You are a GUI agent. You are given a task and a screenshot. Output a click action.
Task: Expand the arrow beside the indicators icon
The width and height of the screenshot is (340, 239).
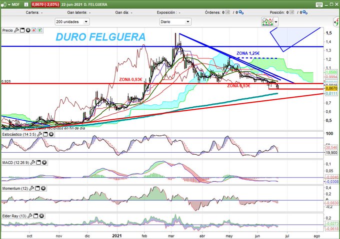click(x=276, y=22)
